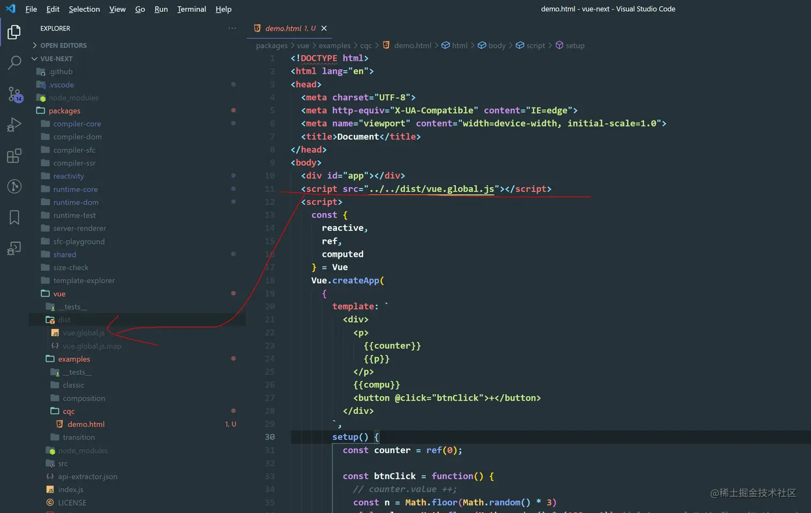The width and height of the screenshot is (811, 513).
Task: Click the Explorer icon in the activity bar
Action: click(x=14, y=32)
